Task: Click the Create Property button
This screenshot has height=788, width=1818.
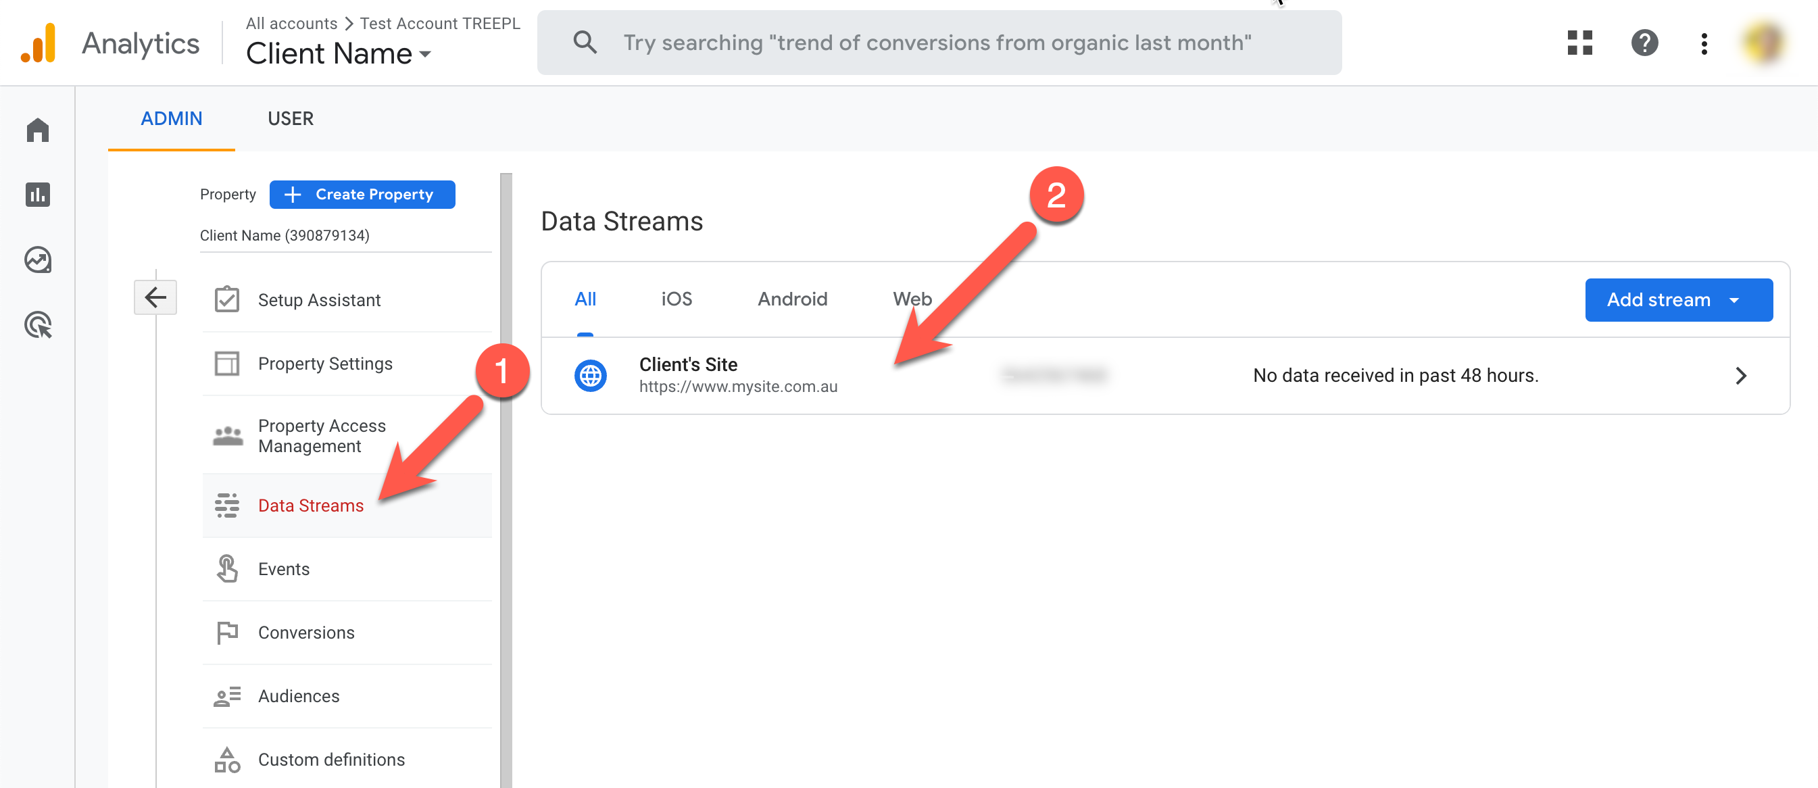Action: pos(362,194)
